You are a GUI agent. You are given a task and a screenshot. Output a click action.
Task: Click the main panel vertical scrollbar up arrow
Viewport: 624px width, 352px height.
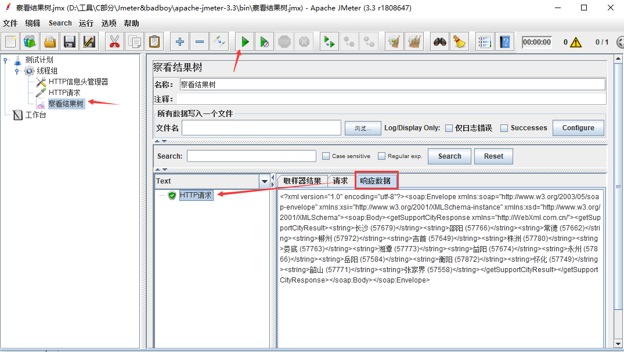pos(618,58)
